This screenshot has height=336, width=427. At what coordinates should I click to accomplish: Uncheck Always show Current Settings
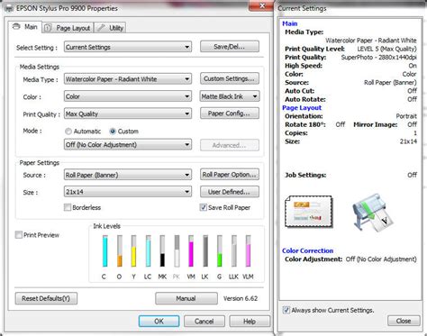tap(286, 310)
